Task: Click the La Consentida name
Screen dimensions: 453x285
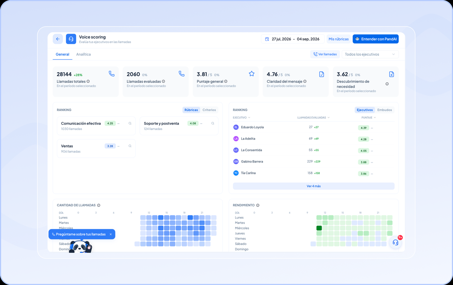Action: (x=251, y=150)
